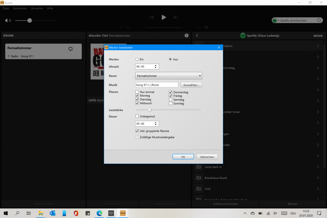
Task: Go back with the left chevron in the Musik panel
Action: pos(197,36)
